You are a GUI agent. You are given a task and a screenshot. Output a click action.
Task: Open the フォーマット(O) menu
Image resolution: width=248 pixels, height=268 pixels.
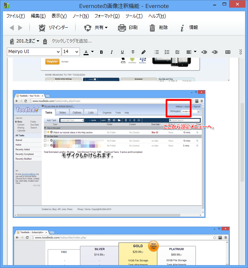(107, 16)
